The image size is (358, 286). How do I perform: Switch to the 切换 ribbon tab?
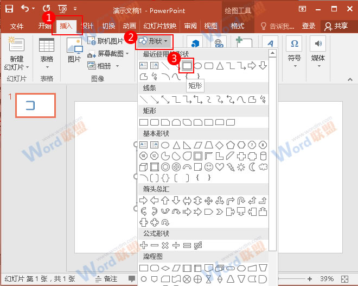coord(108,26)
